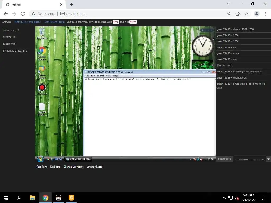Click the share page icon in address bar
The image size is (271, 203).
(238, 14)
